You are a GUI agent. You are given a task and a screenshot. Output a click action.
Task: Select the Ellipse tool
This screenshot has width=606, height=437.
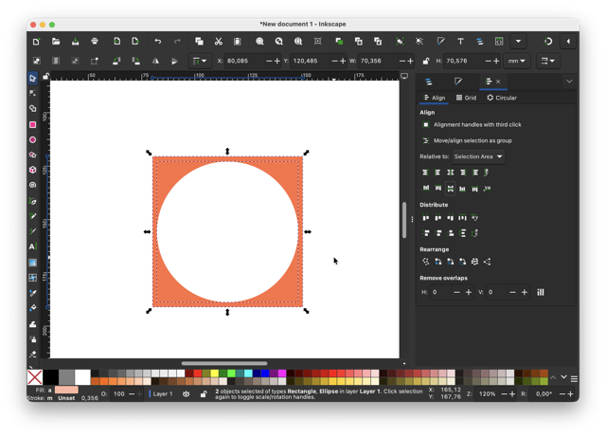33,139
